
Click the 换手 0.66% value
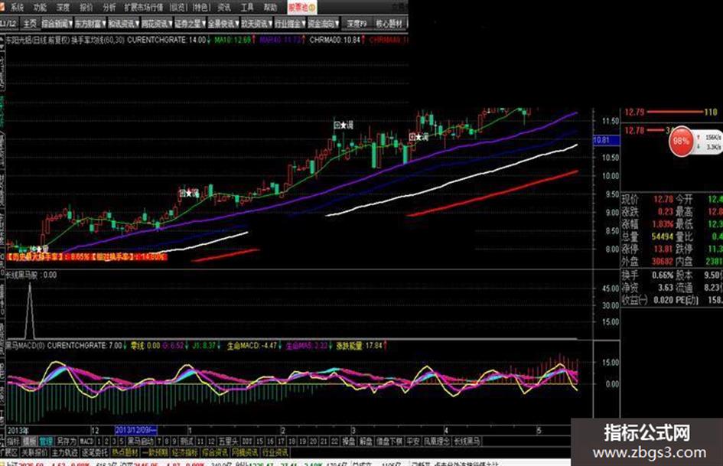click(x=663, y=275)
